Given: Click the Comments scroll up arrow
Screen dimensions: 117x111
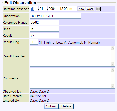Looking at the screenshot, I should click(x=113, y=70).
